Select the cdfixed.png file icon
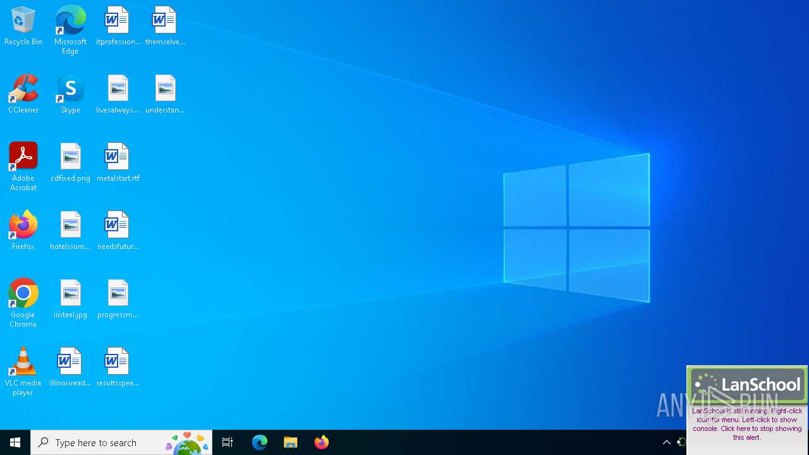The width and height of the screenshot is (809, 455). (70, 163)
